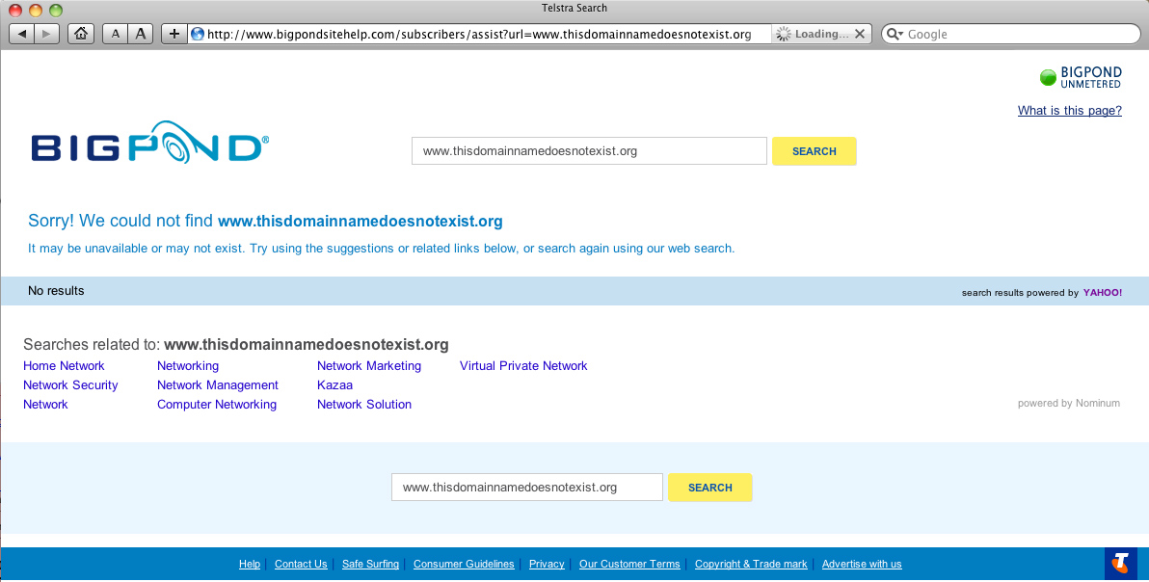Viewport: 1149px width, 582px height.
Task: Select the Virtual Private Network link
Action: coord(523,366)
